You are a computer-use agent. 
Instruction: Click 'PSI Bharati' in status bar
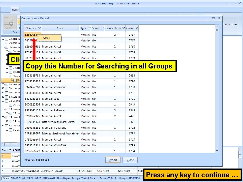pyautogui.click(x=49, y=178)
